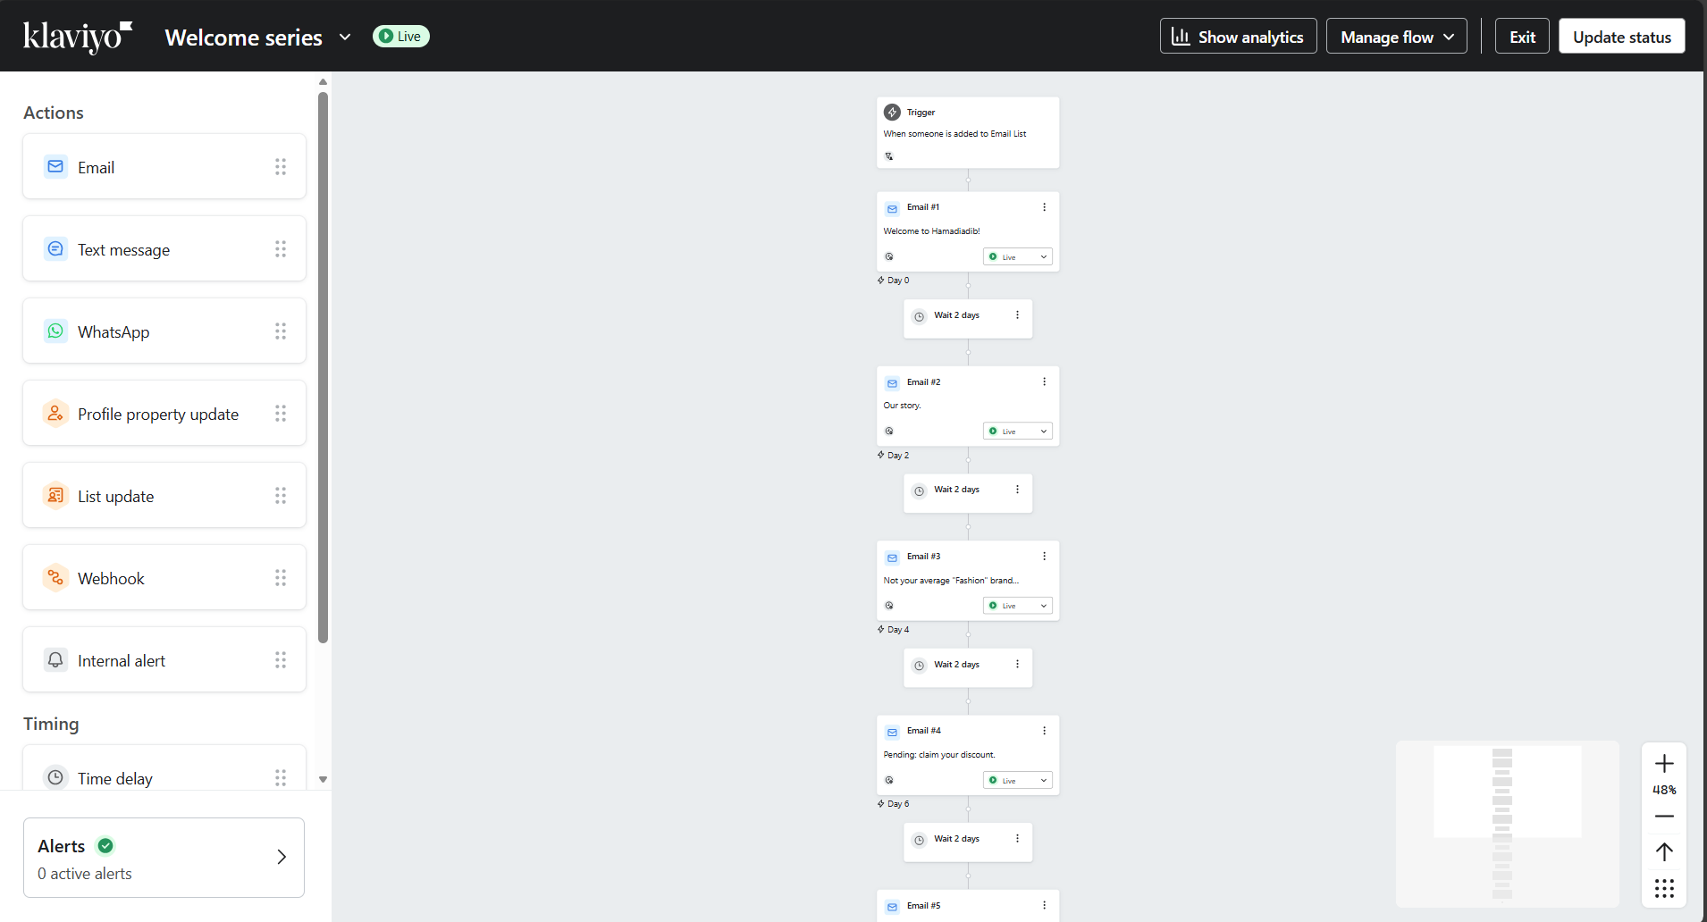This screenshot has height=922, width=1707.
Task: Select the Email action icon in sidebar
Action: 55,166
